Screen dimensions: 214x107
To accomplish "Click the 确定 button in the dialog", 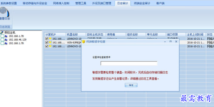I will coord(131,85).
